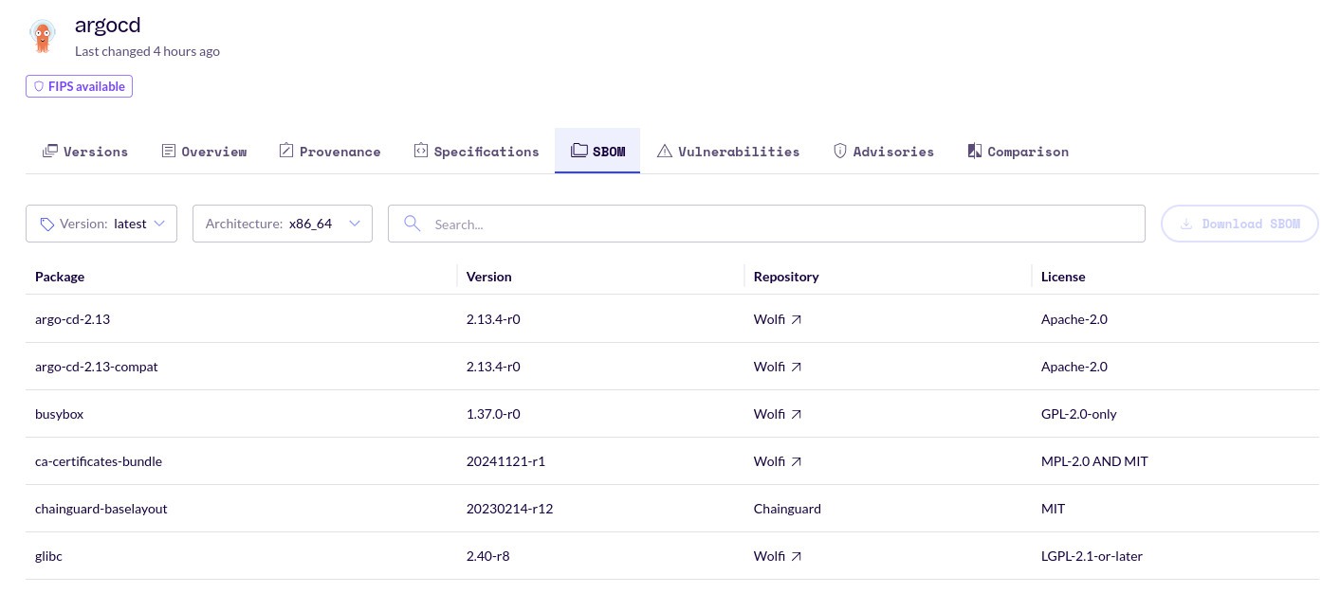Click the download arrow icon on Download SBOM

coord(1185,224)
